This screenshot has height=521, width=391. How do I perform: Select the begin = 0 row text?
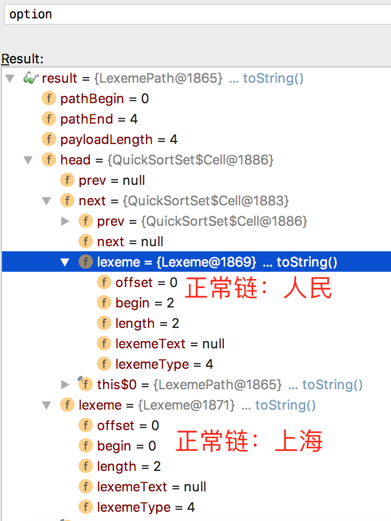[x=127, y=446]
